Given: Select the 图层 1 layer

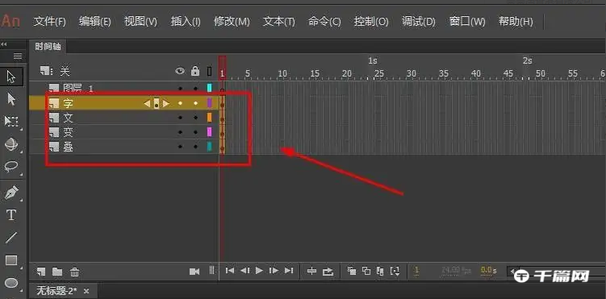Looking at the screenshot, I should tap(123, 89).
